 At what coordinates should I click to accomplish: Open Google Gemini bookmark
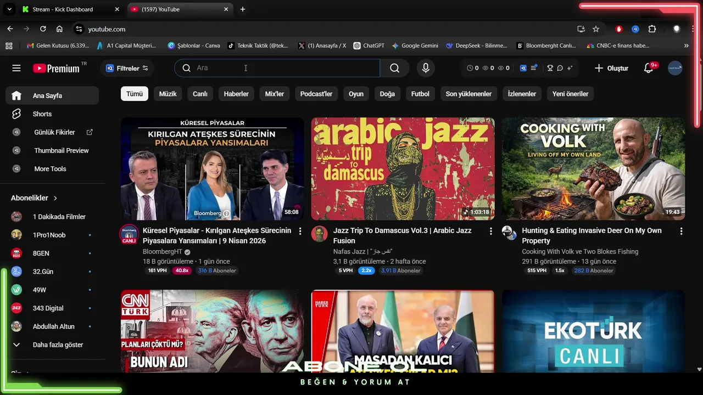coord(415,46)
